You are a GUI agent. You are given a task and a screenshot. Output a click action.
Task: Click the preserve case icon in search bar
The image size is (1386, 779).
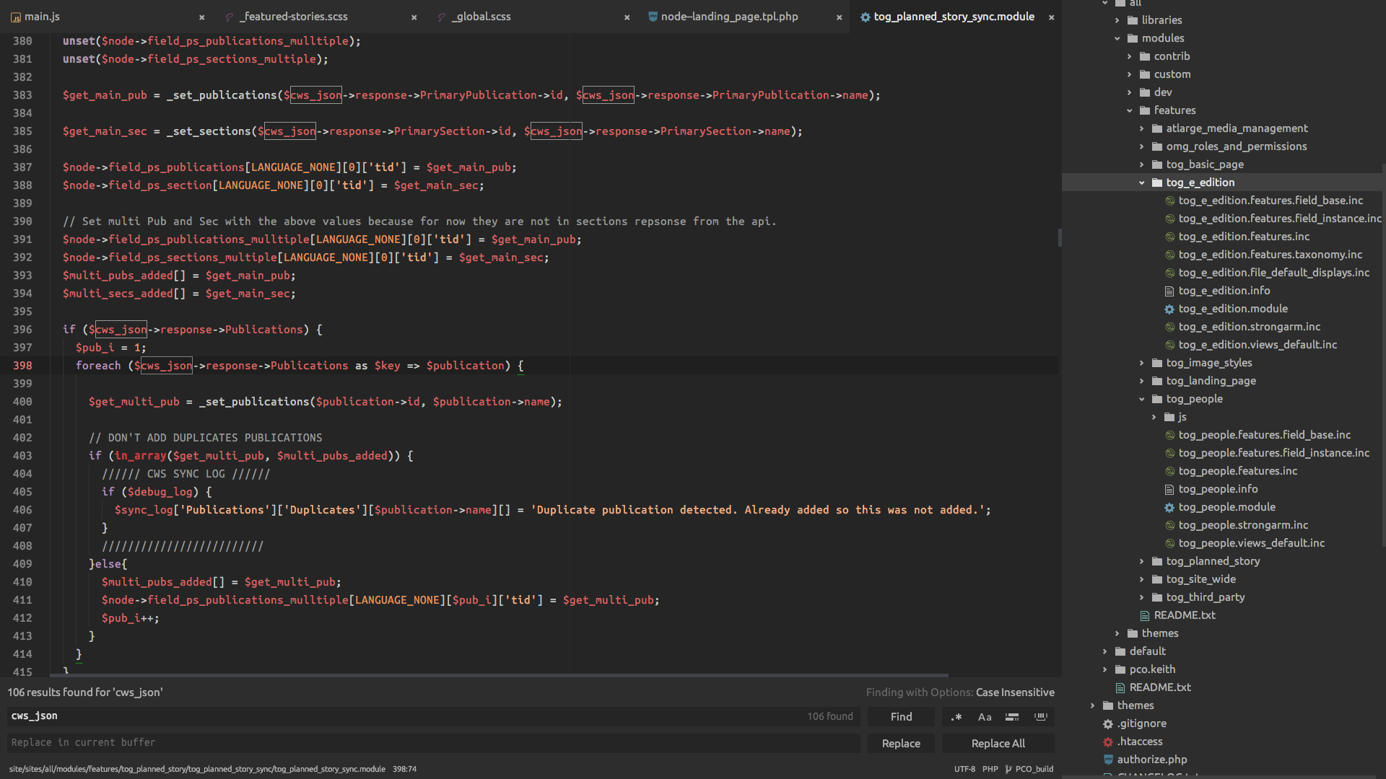click(x=1042, y=716)
